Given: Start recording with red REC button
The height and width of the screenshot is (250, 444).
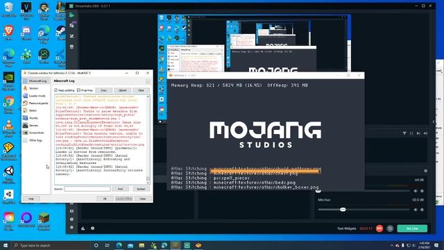Looking at the screenshot, I should tap(379, 228).
